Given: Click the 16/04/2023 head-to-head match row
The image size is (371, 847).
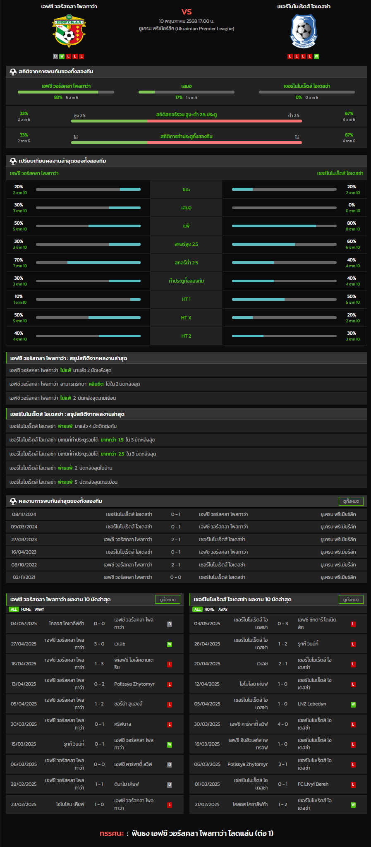Looking at the screenshot, I should coord(187,552).
